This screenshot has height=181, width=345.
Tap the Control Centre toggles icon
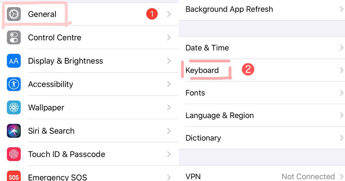click(x=14, y=38)
